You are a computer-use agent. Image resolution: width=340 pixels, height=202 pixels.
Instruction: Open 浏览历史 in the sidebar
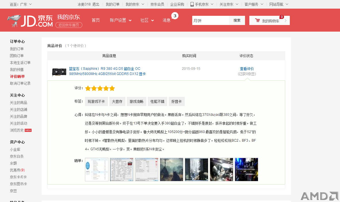(x=17, y=130)
